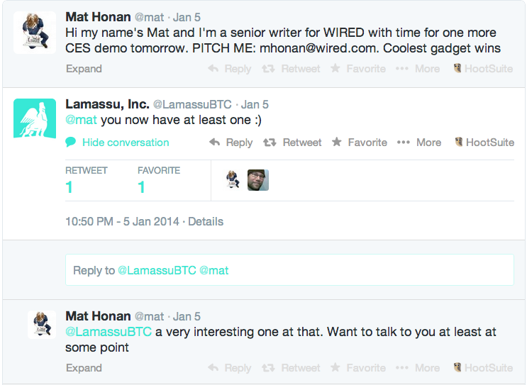This screenshot has width=527, height=385.
Task: Expand Mat Honan's bottom reply tweet
Action: 84,368
